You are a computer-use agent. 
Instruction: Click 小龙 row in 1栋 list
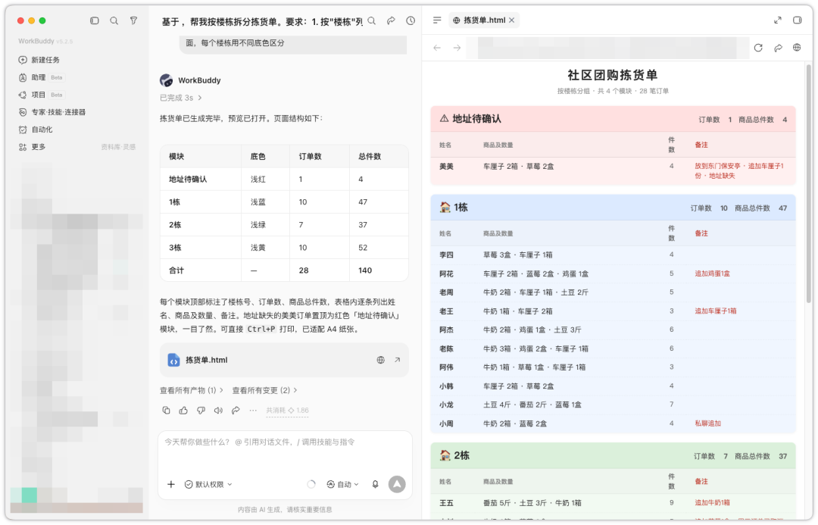pyautogui.click(x=613, y=405)
